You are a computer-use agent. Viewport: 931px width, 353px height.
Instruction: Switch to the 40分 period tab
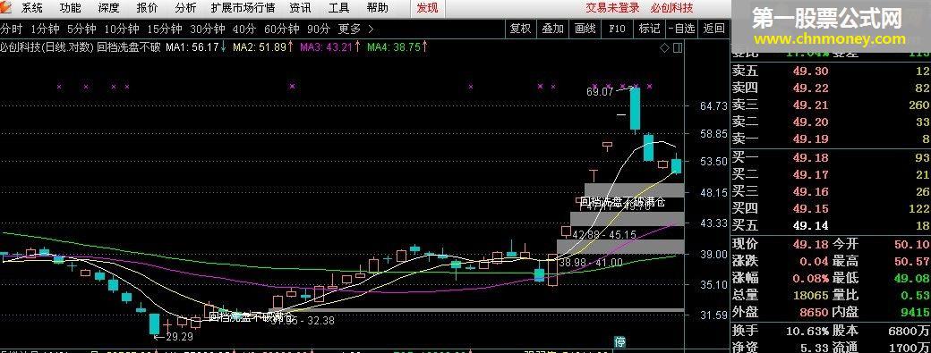(244, 29)
